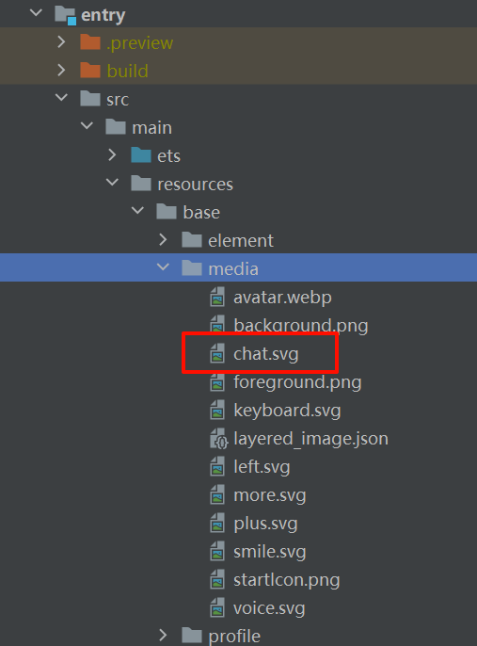Collapse the src folder chevron

[x=61, y=99]
